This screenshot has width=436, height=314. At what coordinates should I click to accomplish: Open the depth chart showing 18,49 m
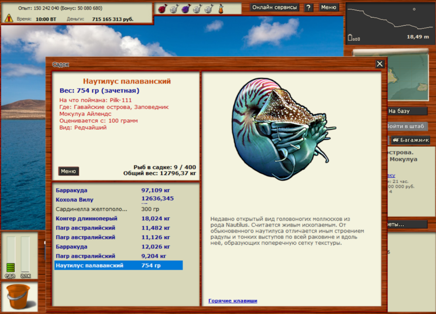point(390,22)
